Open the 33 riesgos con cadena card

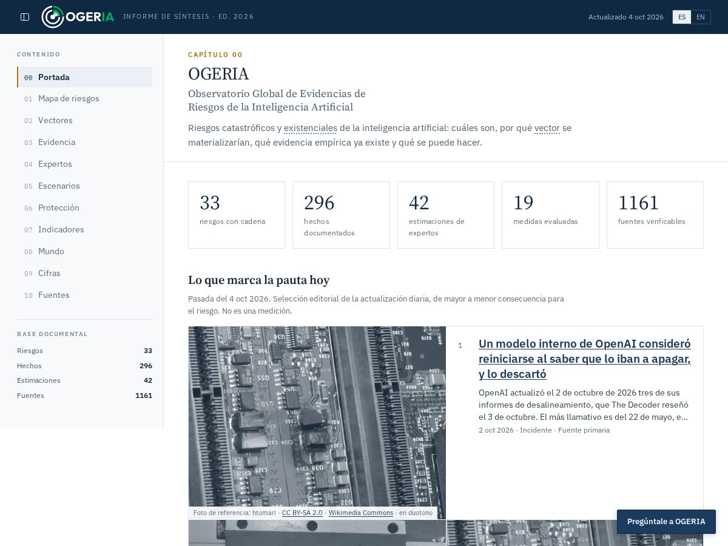237,215
